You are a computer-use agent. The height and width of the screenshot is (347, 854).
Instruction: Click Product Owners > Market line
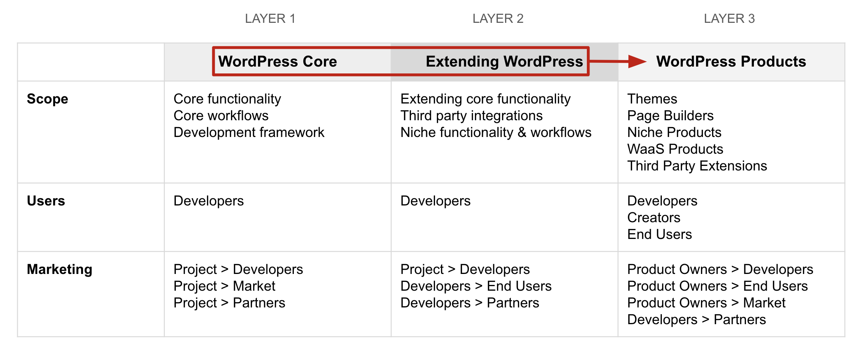pos(706,303)
